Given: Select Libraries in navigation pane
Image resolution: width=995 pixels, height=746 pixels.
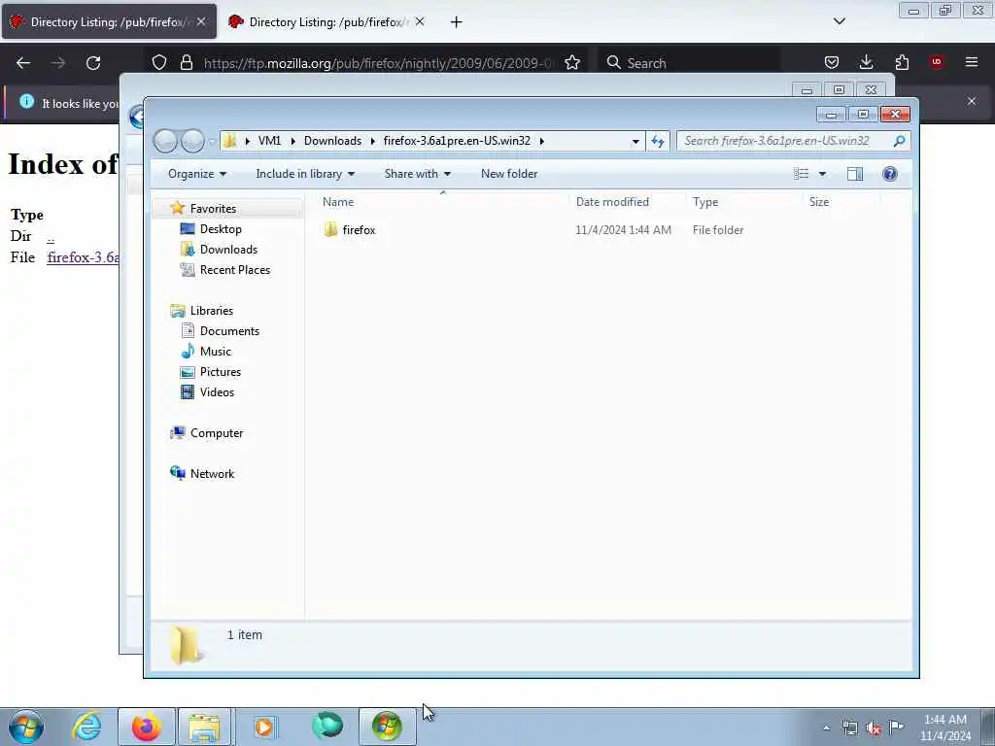Looking at the screenshot, I should tap(211, 311).
